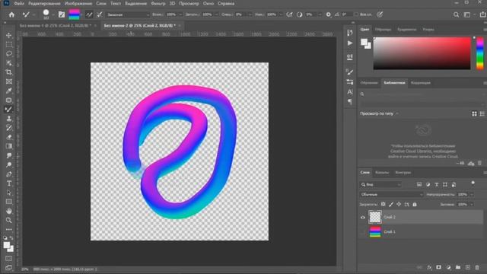Viewport: 487px width, 274px height.
Task: Switch to the Библиотеки tab
Action: (394, 83)
